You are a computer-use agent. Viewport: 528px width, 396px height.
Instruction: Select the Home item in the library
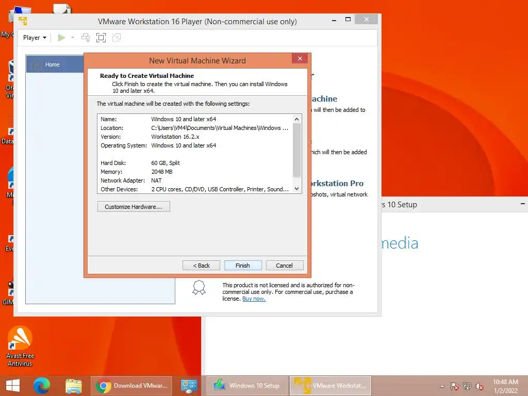pyautogui.click(x=55, y=64)
